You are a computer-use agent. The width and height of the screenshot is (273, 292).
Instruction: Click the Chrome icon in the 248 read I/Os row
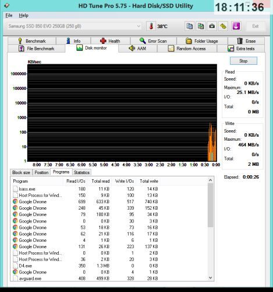(x=15, y=208)
